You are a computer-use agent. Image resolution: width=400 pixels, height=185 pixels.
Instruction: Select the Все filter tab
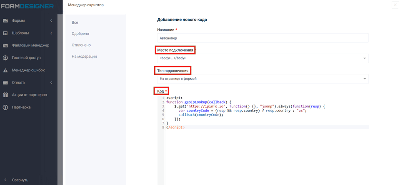[75, 22]
